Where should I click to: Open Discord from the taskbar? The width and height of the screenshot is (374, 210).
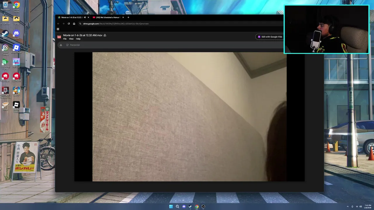(184, 206)
